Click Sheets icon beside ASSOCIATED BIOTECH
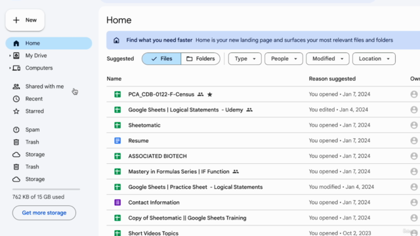The height and width of the screenshot is (236, 420). click(117, 156)
